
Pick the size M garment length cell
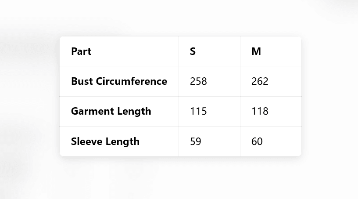(271, 111)
